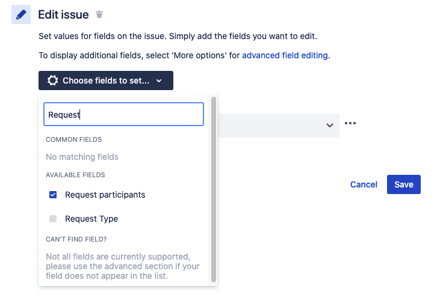Click the Available Fields section header
Screen dimensions: 440x298
pos(75,175)
